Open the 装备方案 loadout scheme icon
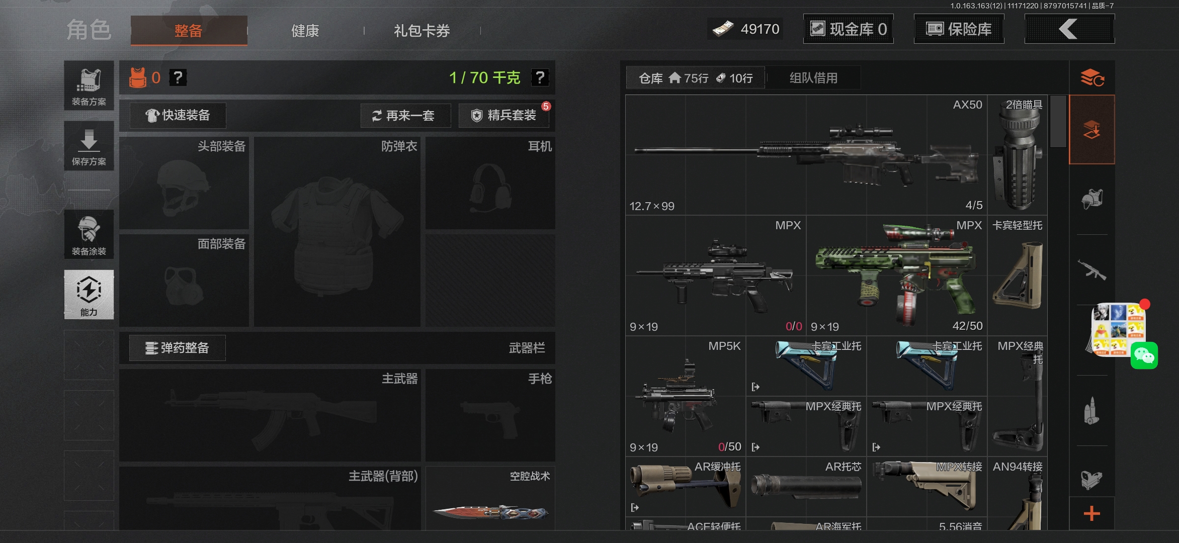This screenshot has width=1179, height=543. (x=89, y=85)
